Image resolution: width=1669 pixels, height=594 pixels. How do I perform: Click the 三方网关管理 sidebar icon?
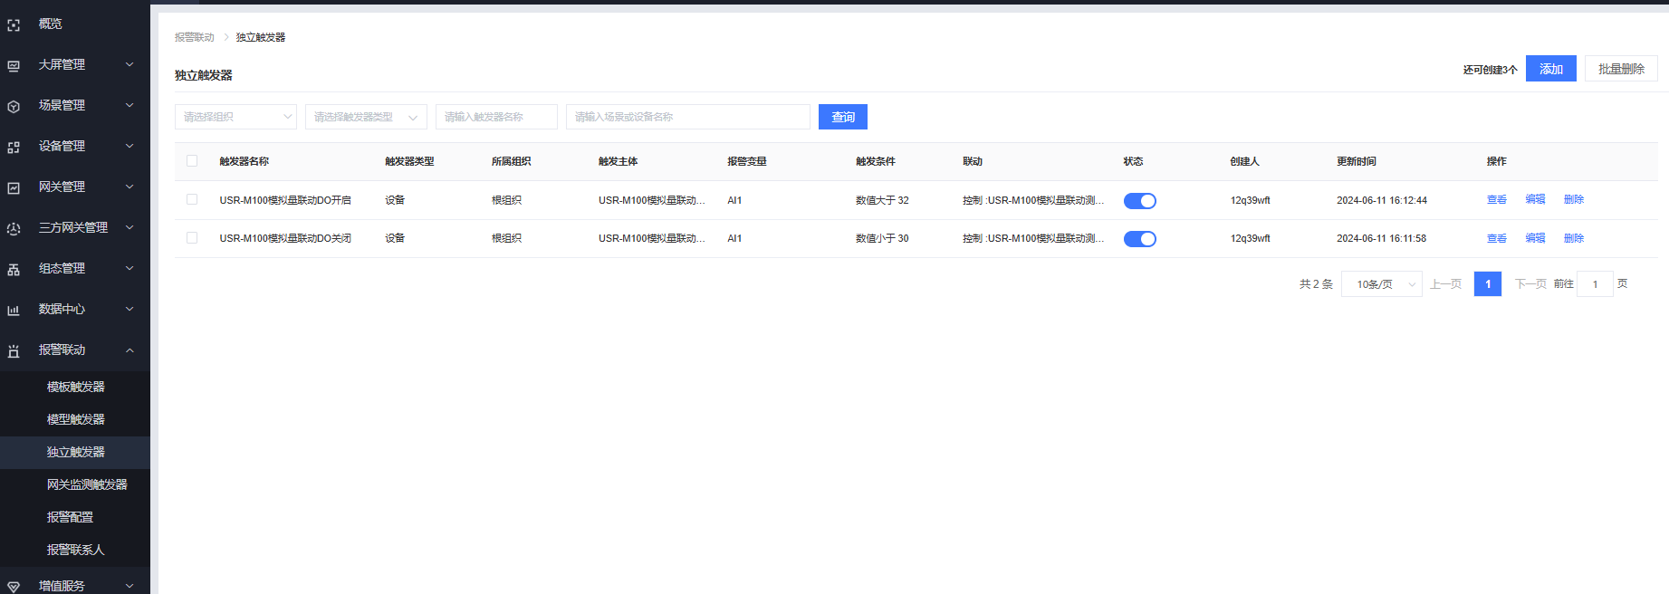click(14, 229)
